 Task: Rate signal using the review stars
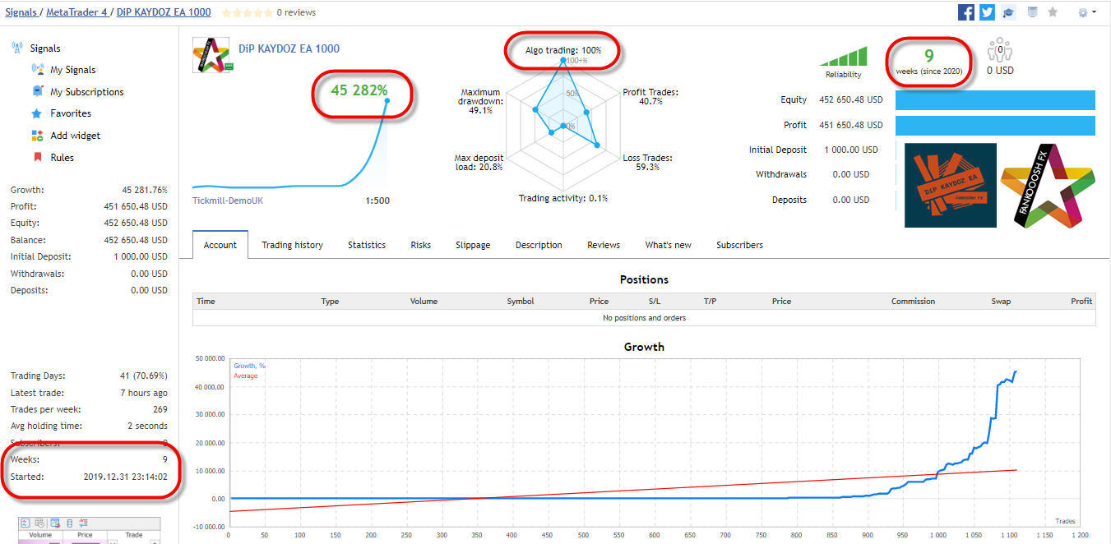point(247,12)
